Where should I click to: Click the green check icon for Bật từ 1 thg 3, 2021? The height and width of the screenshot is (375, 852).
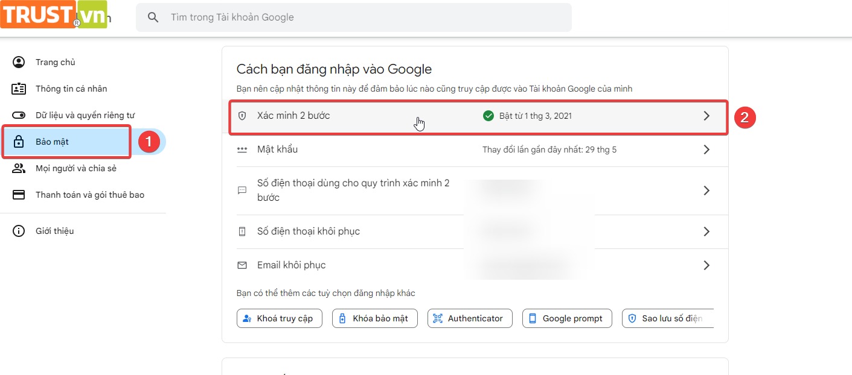coord(488,116)
